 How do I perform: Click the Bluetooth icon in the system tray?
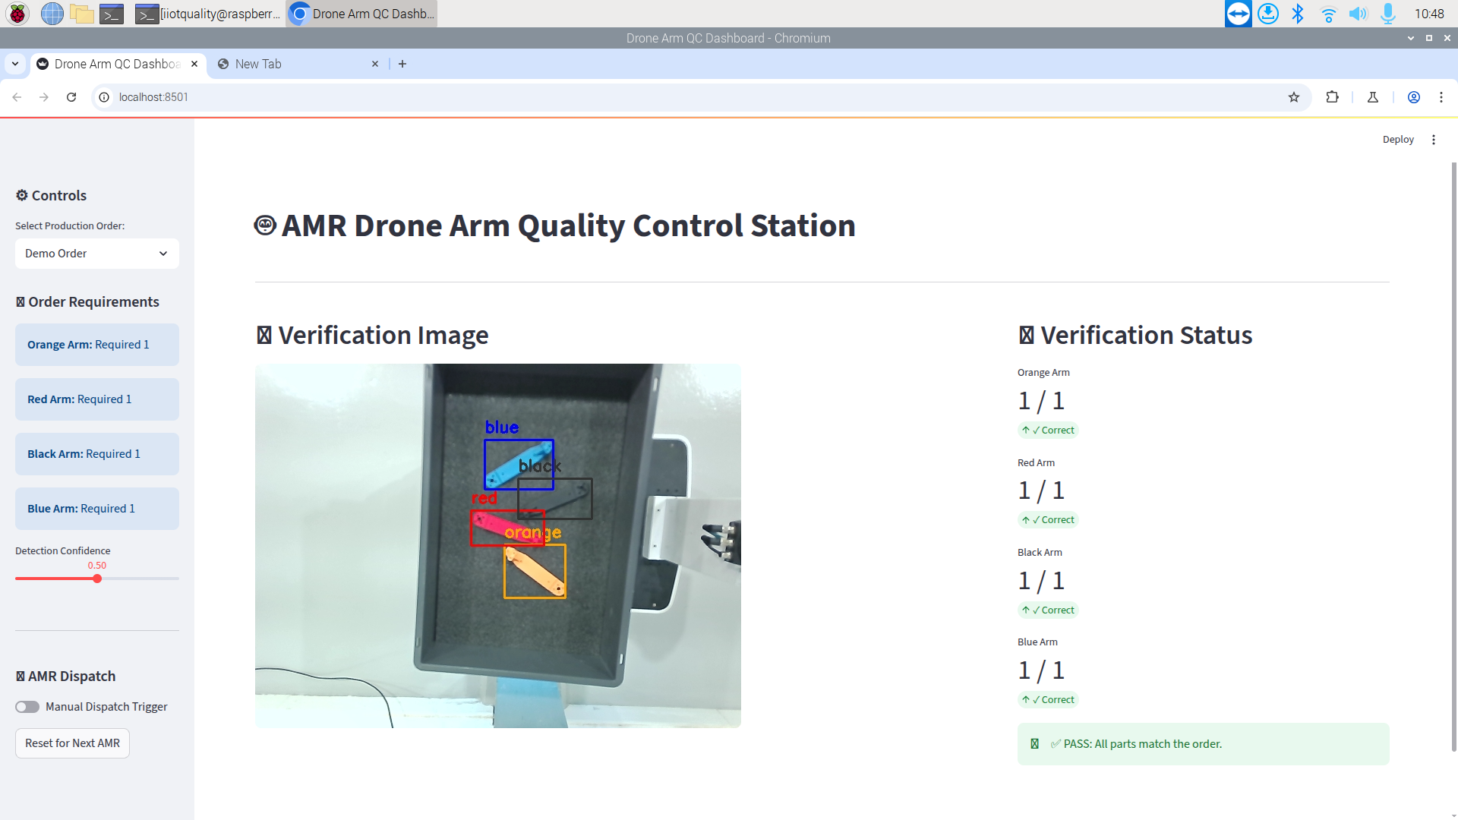click(x=1298, y=13)
